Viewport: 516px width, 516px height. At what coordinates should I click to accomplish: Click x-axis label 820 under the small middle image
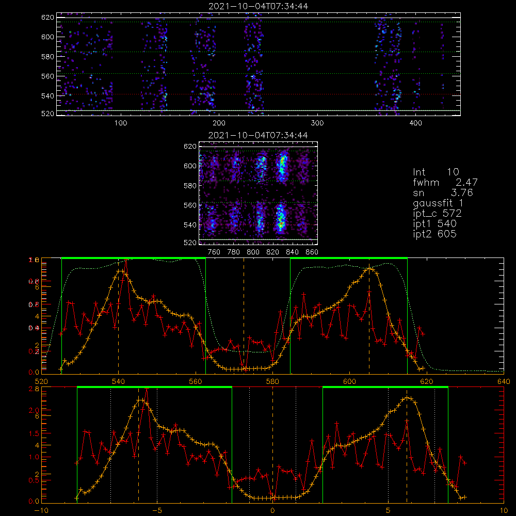273,252
